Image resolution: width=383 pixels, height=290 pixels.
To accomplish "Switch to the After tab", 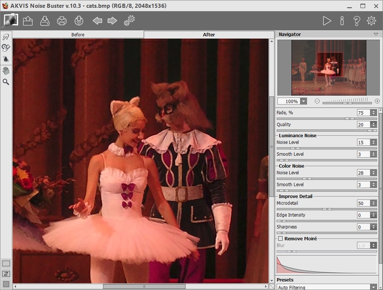I will [209, 35].
